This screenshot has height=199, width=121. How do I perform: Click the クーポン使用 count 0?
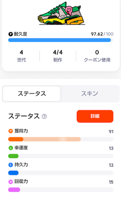pos(97,52)
